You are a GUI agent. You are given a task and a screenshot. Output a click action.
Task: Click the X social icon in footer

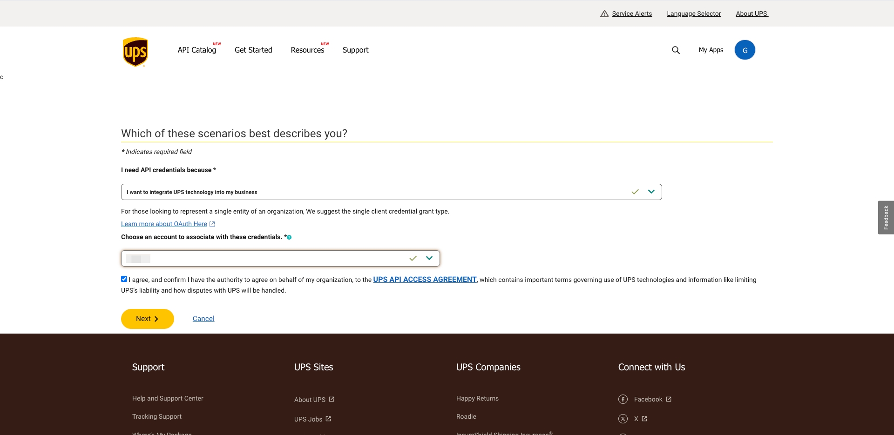coord(623,419)
